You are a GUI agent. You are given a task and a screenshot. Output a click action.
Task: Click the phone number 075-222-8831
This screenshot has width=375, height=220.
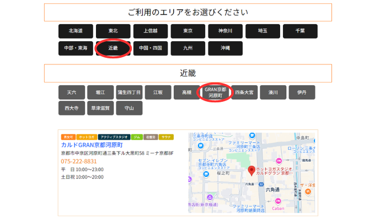(x=79, y=161)
